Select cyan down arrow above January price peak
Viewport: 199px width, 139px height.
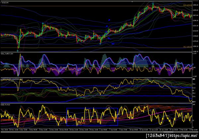[x=153, y=4]
